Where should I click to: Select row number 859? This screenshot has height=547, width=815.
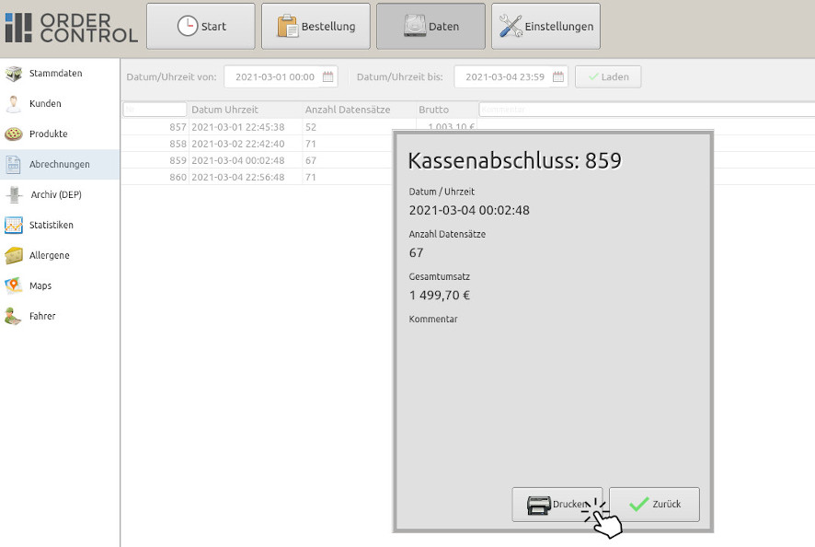(x=178, y=160)
